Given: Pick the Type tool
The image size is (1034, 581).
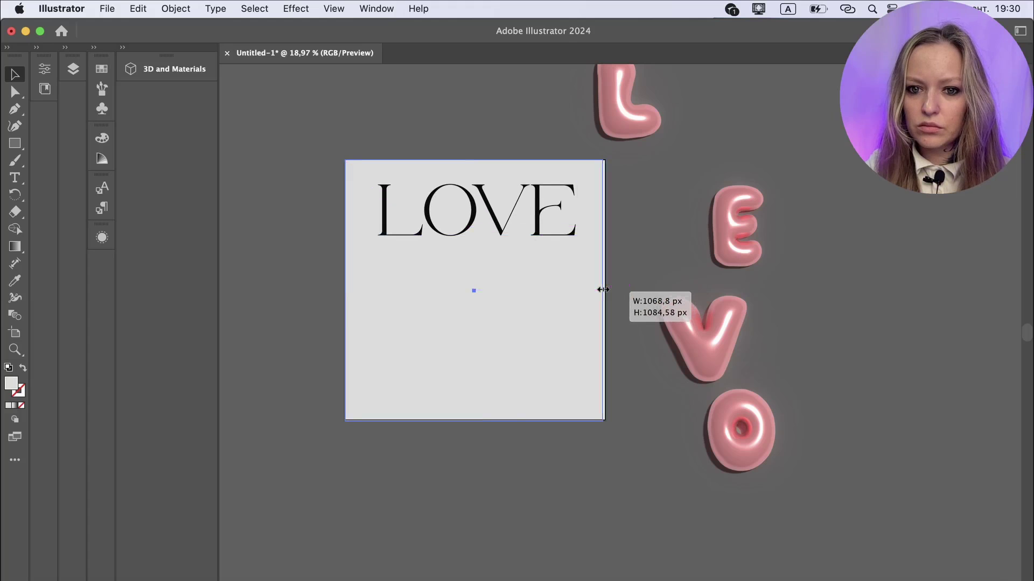Looking at the screenshot, I should (15, 178).
